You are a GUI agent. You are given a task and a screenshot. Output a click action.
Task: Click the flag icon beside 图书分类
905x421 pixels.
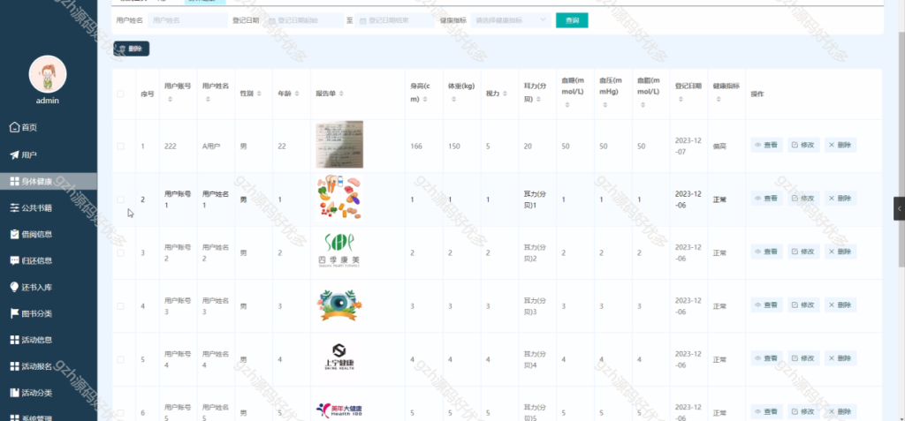[x=14, y=313]
